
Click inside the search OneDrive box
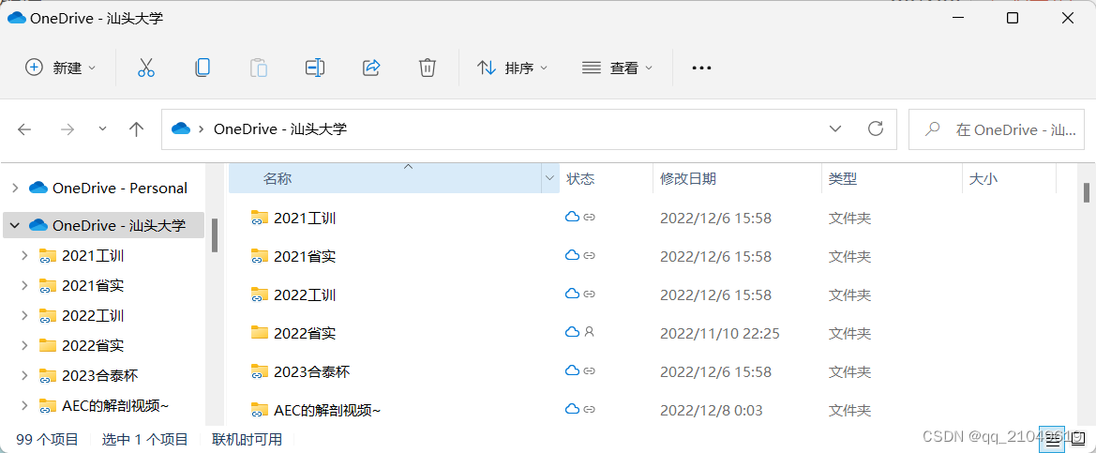pyautogui.click(x=998, y=129)
